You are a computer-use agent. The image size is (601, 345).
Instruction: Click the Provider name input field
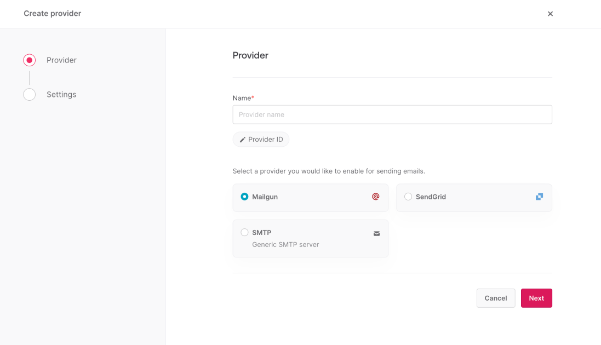(x=392, y=114)
